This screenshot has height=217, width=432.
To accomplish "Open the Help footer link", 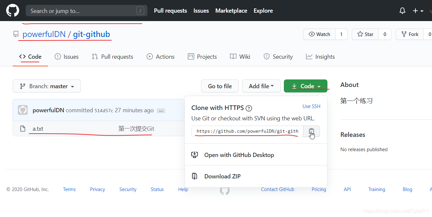I will tap(183, 189).
